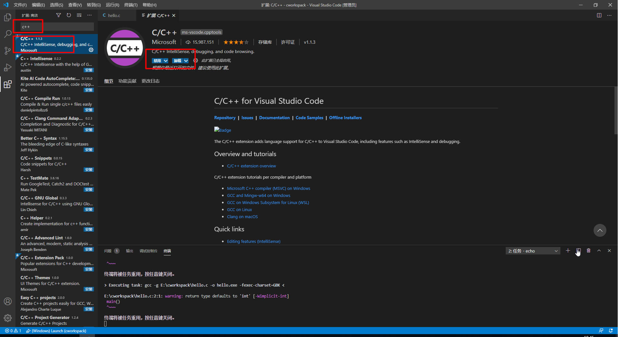The height and width of the screenshot is (337, 618).
Task: Open the Code Samples link
Action: click(x=309, y=118)
